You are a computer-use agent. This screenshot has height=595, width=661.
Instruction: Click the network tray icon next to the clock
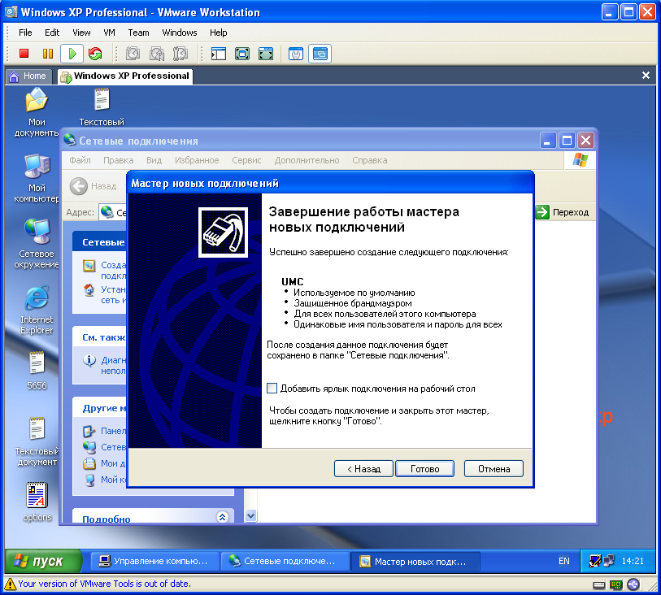pyautogui.click(x=609, y=561)
